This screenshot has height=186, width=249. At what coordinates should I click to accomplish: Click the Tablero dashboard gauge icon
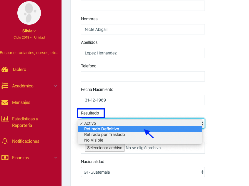click(5, 69)
